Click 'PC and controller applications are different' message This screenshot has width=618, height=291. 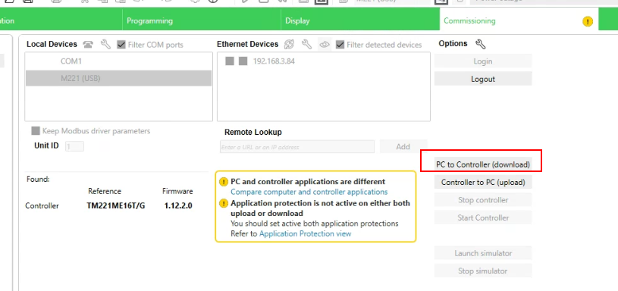click(308, 182)
